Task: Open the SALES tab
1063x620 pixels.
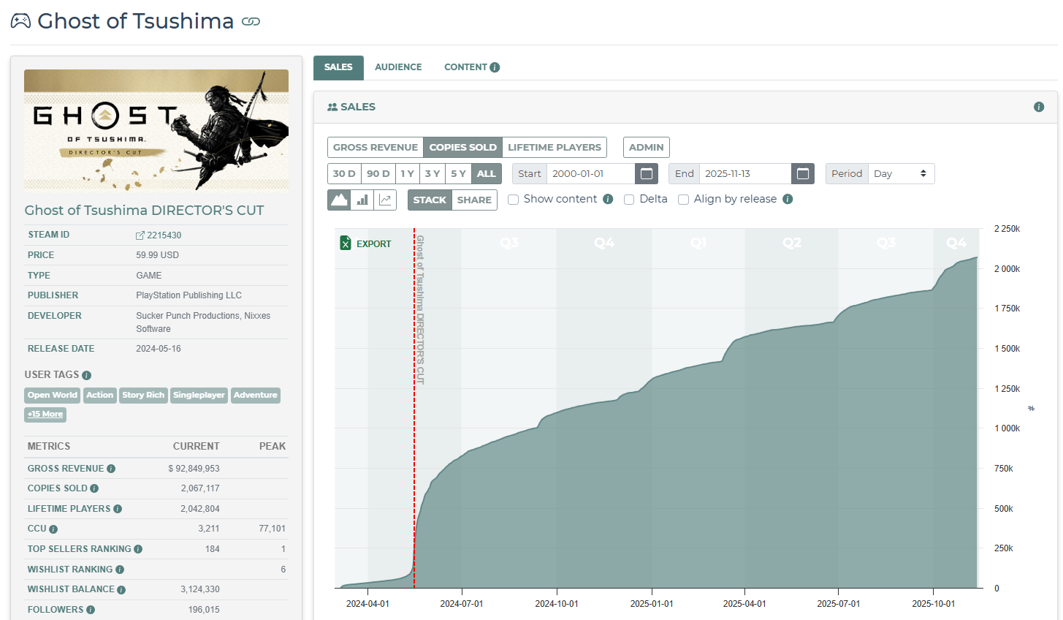Action: [338, 67]
